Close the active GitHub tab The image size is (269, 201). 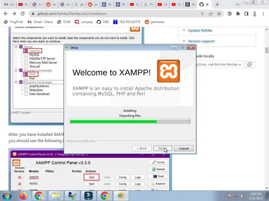tap(207, 4)
